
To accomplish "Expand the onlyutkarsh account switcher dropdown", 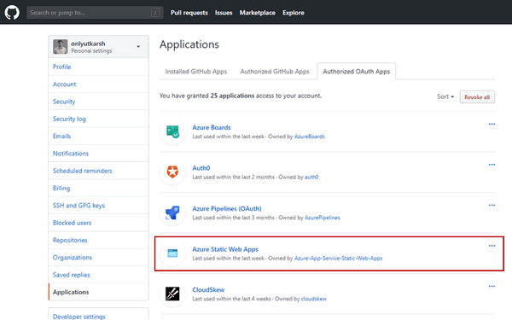I will pos(138,47).
